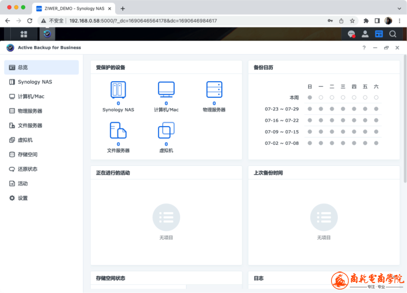Click the 计算机/Mac protected device icon
The image size is (407, 293).
167,90
